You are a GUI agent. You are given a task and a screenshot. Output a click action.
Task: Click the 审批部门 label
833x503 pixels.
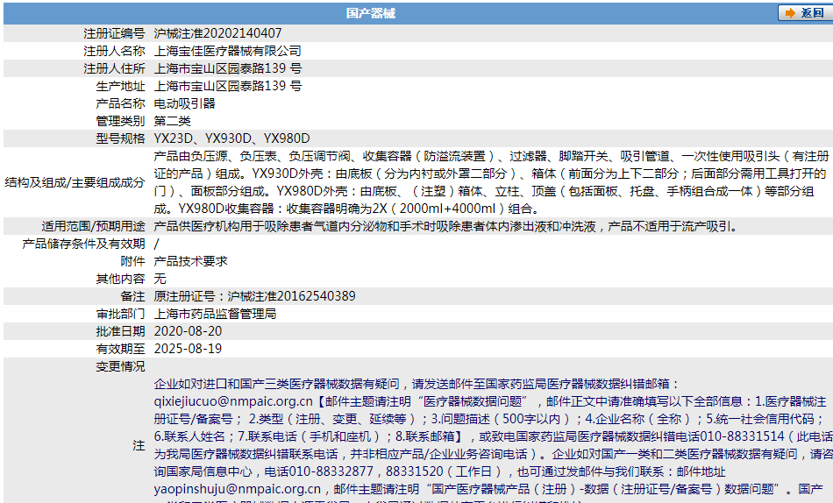click(x=121, y=314)
